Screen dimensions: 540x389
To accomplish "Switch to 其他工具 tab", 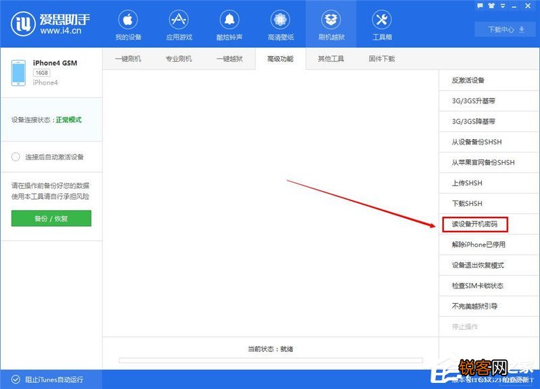I will [x=331, y=59].
